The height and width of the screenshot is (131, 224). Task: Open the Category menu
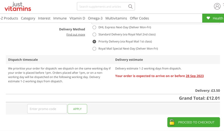pos(28,18)
